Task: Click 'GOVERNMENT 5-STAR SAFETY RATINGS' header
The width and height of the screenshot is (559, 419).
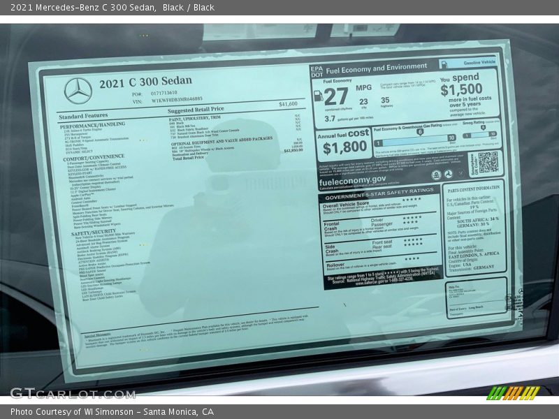Action: (x=379, y=193)
